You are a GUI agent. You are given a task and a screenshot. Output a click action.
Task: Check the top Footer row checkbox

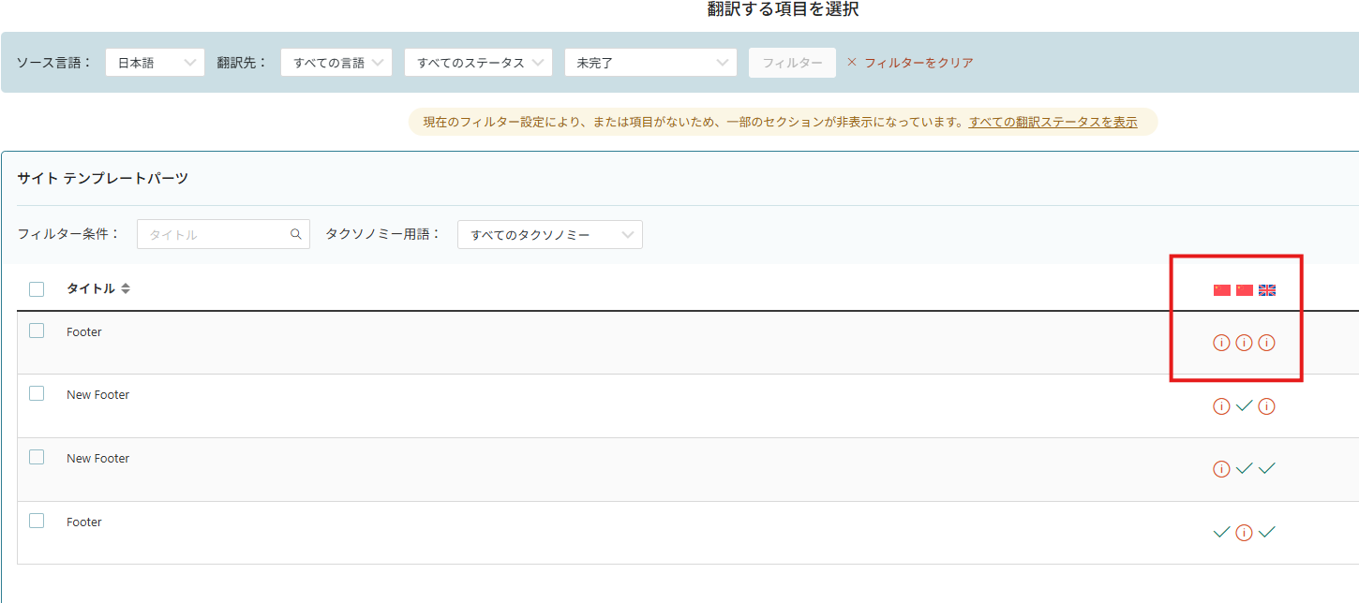coord(37,331)
